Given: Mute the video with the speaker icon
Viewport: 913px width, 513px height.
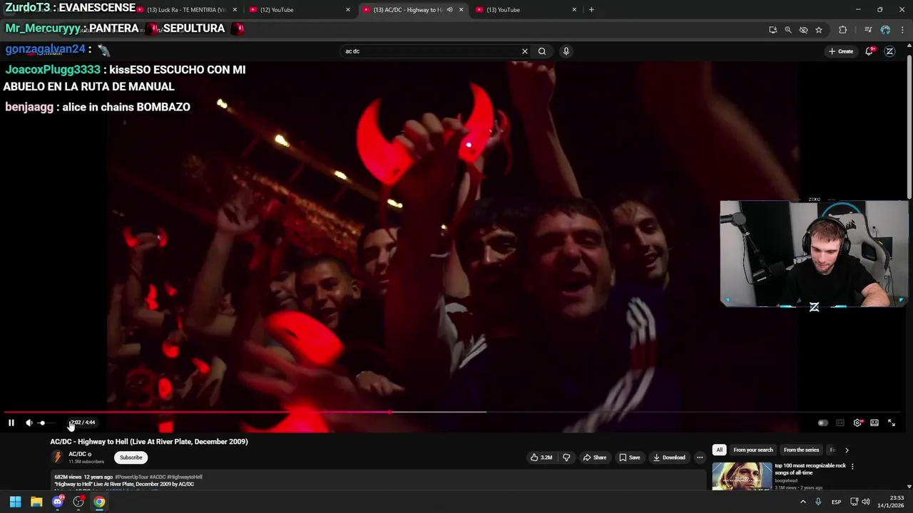Looking at the screenshot, I should click(29, 423).
